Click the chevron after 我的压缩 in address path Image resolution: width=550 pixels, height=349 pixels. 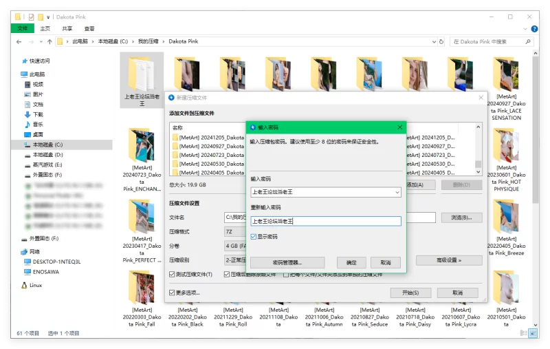(x=164, y=41)
